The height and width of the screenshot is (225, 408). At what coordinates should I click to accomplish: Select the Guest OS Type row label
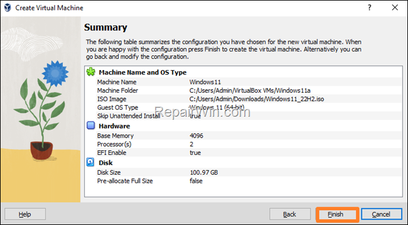pyautogui.click(x=118, y=107)
